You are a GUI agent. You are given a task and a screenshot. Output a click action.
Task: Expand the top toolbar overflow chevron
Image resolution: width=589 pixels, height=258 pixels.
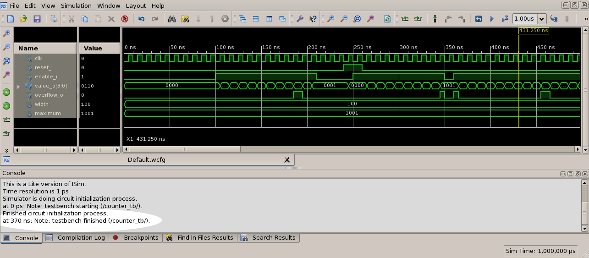pyautogui.click(x=585, y=19)
